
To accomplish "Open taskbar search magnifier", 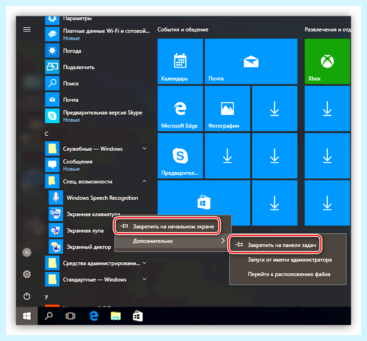I will click(x=49, y=316).
